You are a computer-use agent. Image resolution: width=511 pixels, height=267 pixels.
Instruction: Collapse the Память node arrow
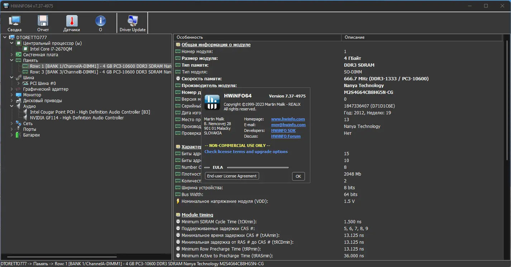point(12,60)
